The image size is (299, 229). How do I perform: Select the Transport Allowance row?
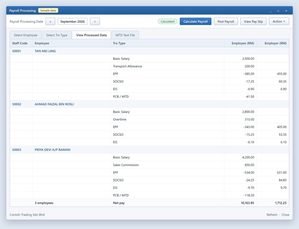149,66
